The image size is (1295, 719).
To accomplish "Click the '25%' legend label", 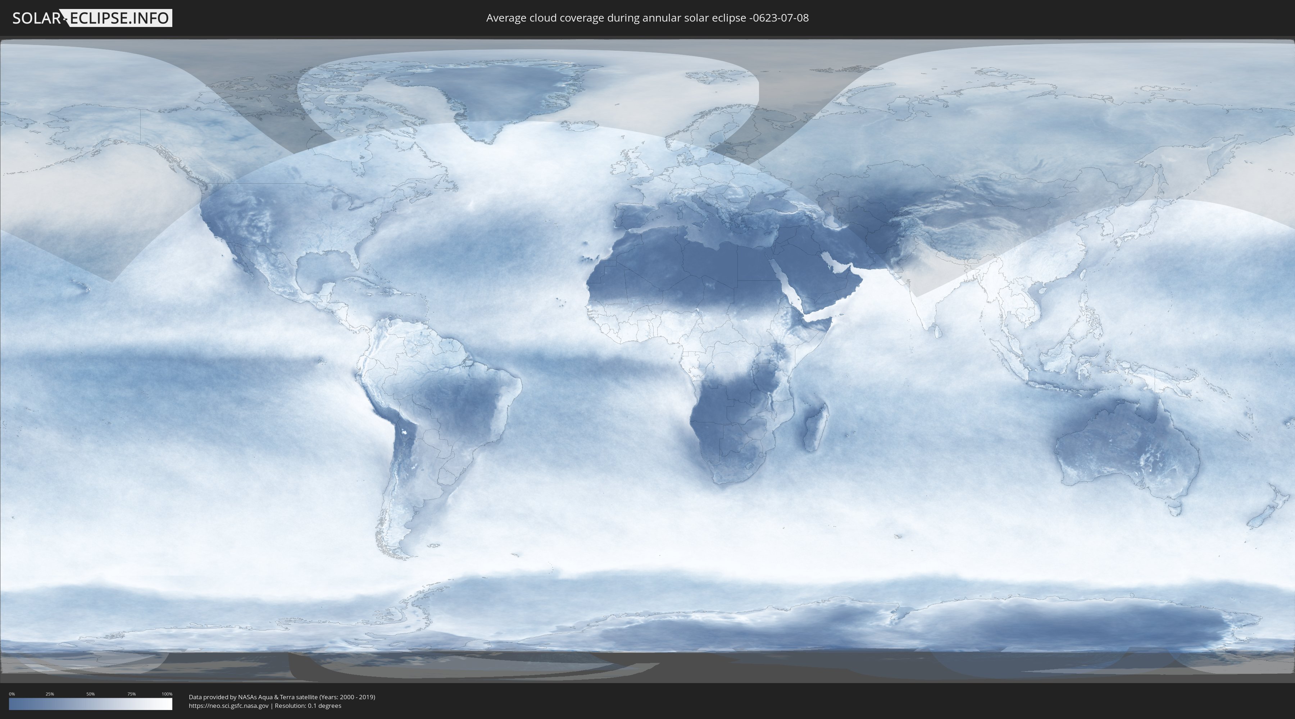I will [x=50, y=694].
